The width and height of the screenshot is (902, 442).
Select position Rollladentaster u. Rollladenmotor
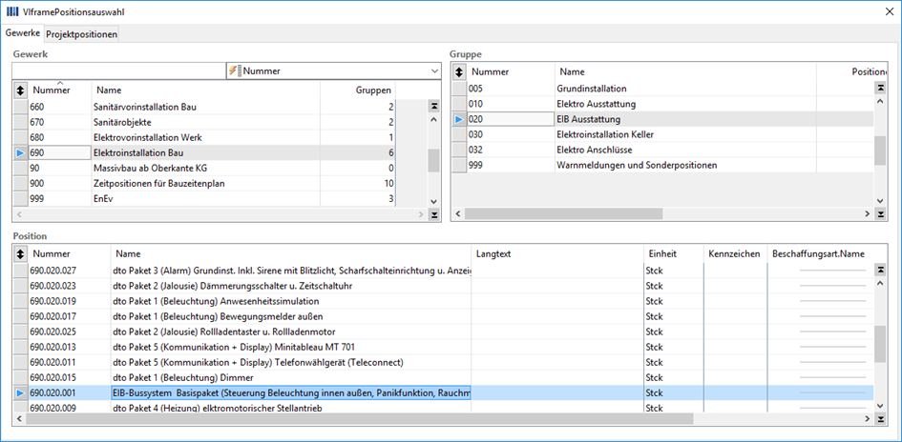[443, 331]
